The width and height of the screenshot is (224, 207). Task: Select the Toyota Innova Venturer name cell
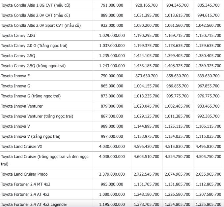point(22,106)
